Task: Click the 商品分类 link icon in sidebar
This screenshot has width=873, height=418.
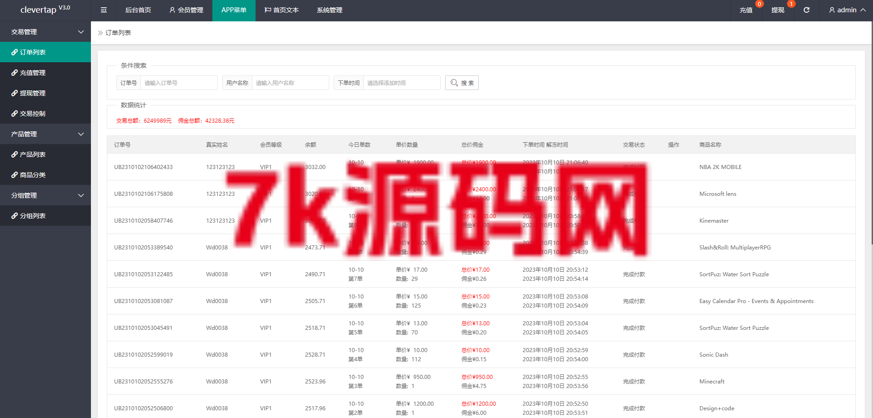Action: point(15,175)
